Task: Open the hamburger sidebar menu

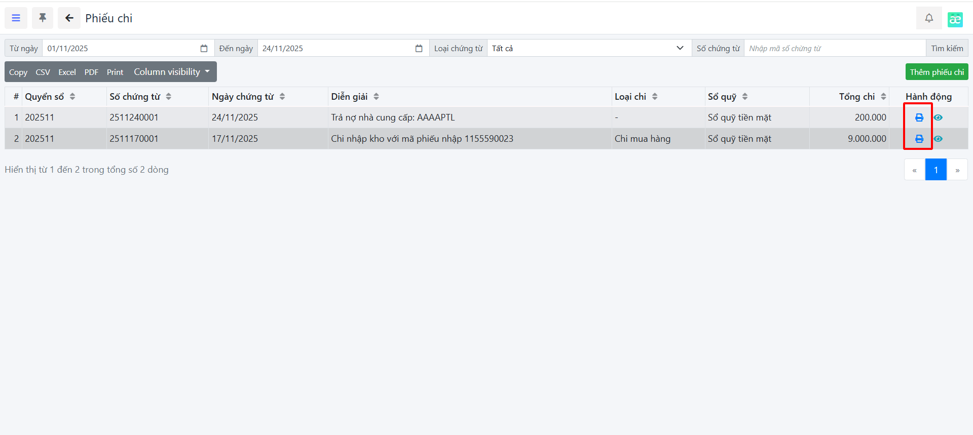Action: click(16, 18)
